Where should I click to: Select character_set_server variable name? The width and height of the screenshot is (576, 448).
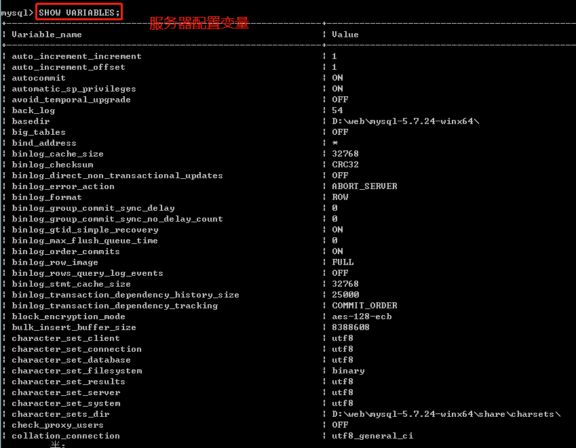66,392
